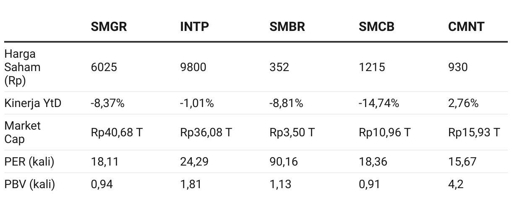Screen dimensions: 512x199
Task: Click the Kinerja YtD row label
Action: point(33,103)
